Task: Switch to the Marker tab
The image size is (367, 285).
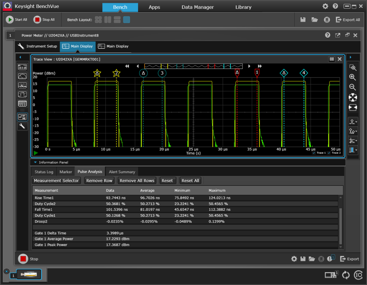Action: (x=66, y=172)
